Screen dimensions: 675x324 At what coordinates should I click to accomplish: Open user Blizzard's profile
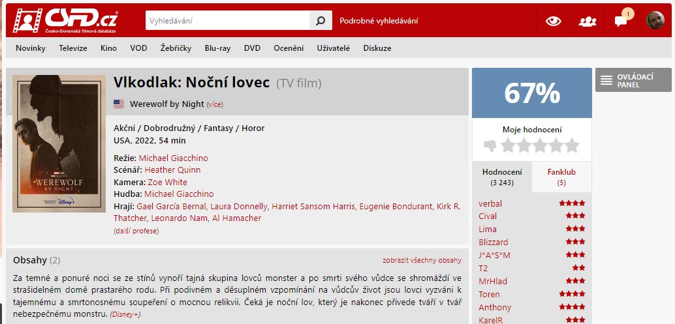pos(494,242)
